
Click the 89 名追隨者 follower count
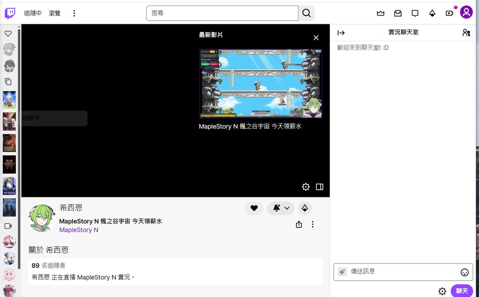(48, 266)
